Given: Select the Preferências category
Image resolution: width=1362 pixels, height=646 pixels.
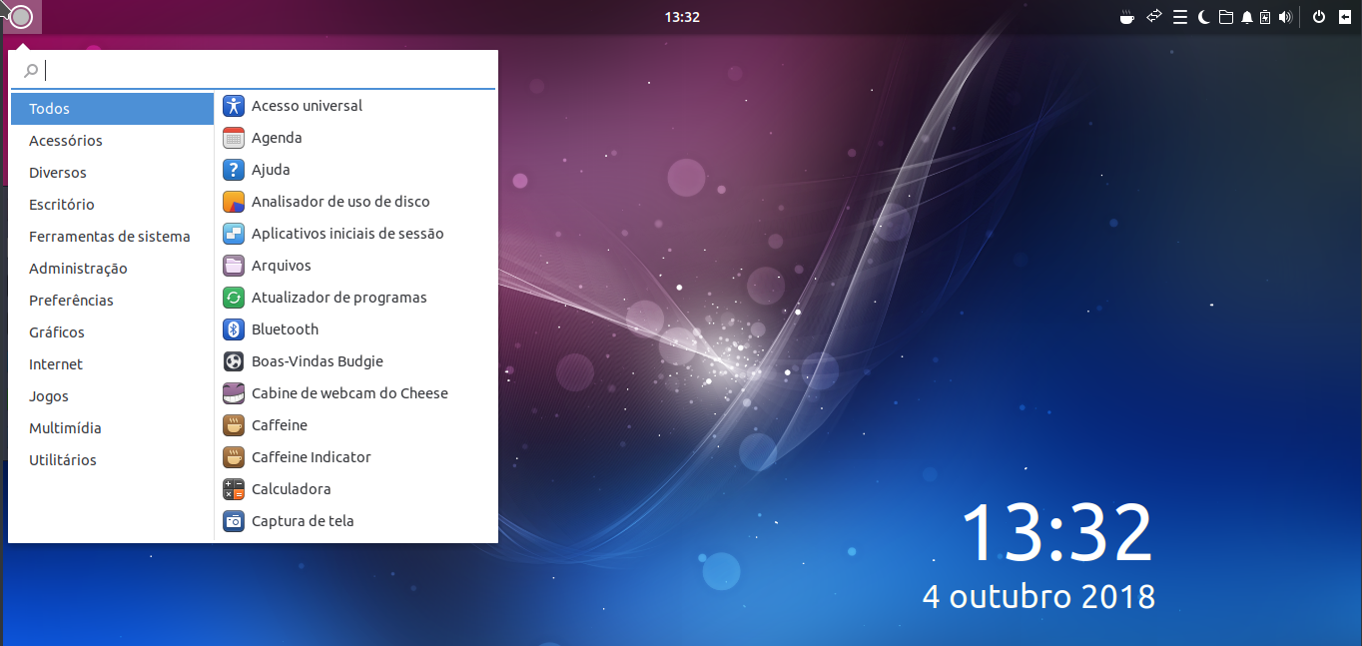Looking at the screenshot, I should point(113,301).
